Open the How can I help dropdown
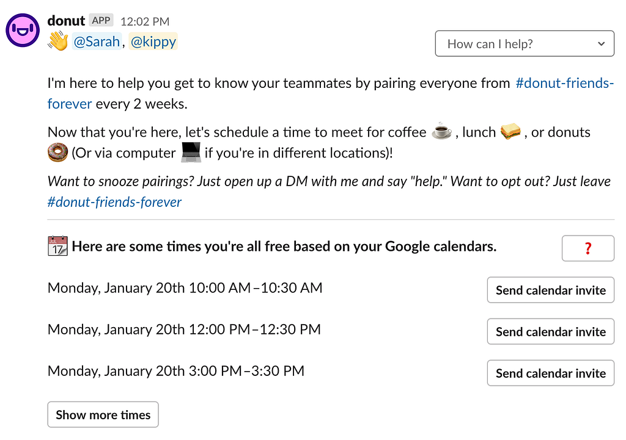Image resolution: width=626 pixels, height=440 pixels. pos(524,43)
